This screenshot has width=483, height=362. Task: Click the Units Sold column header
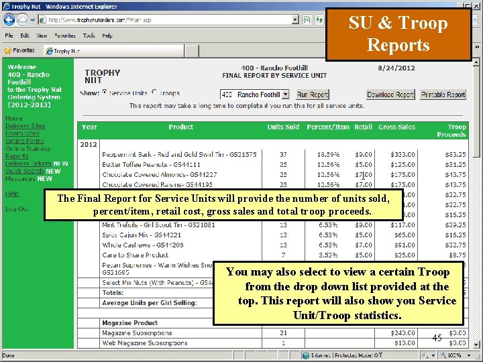[x=283, y=127]
